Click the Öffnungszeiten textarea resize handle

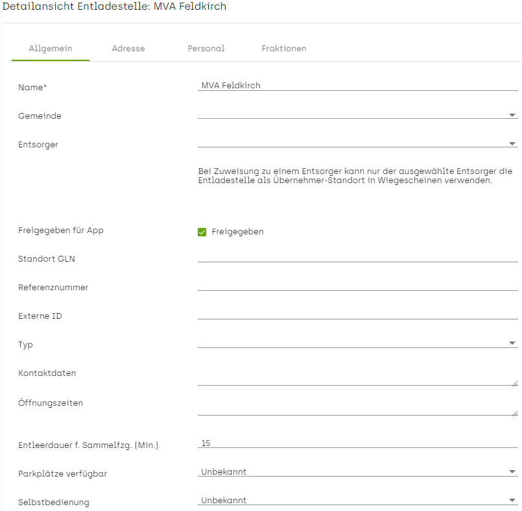click(515, 414)
